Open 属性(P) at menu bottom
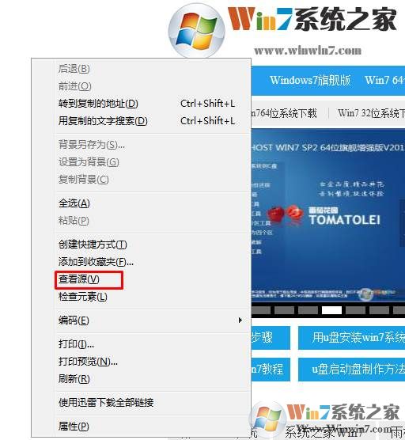 coord(74,427)
